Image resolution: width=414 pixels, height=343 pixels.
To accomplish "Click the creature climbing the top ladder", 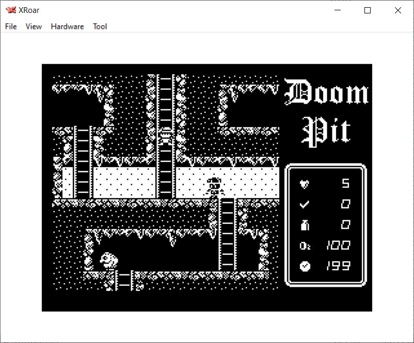I will click(166, 136).
